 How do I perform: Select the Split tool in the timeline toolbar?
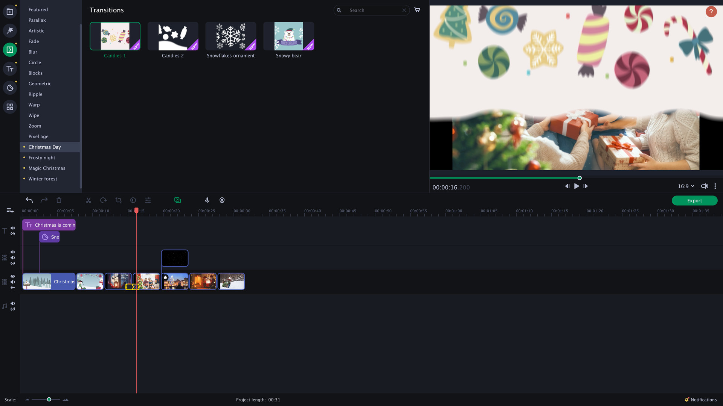point(88,200)
